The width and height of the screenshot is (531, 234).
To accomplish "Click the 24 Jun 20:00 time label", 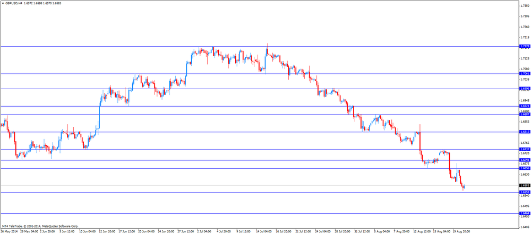I will tap(167, 232).
